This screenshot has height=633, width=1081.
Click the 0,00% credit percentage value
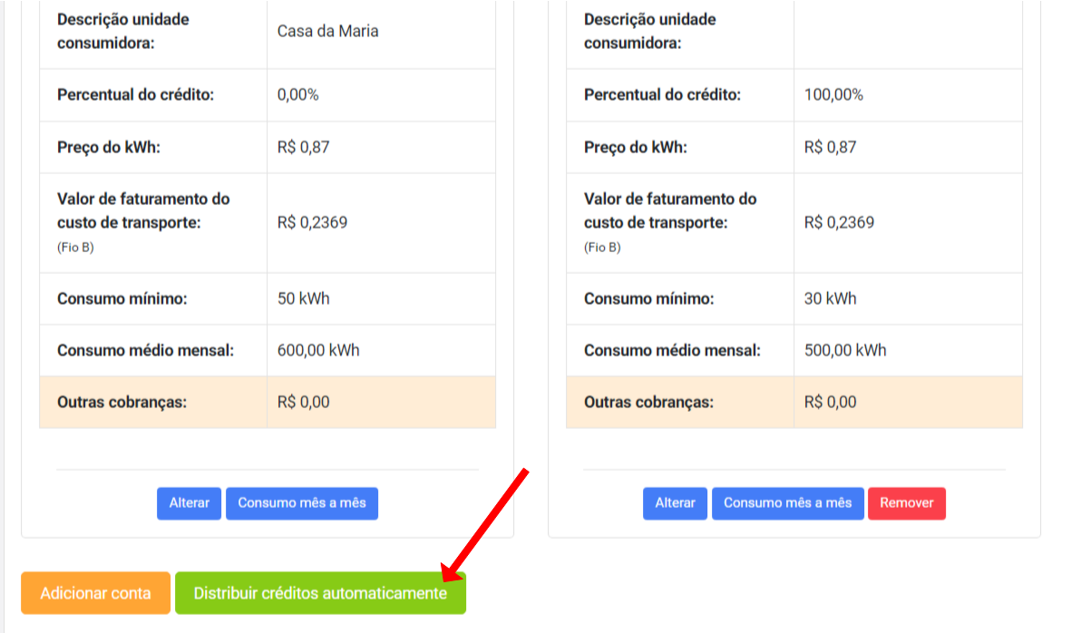(x=298, y=94)
